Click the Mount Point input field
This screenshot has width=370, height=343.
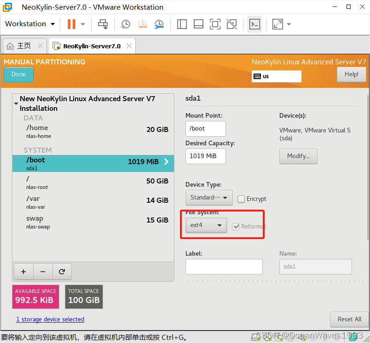206,129
